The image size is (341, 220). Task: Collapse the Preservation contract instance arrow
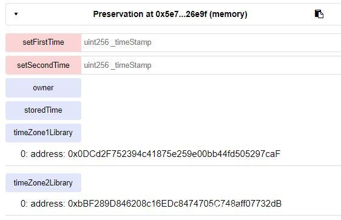tap(16, 14)
